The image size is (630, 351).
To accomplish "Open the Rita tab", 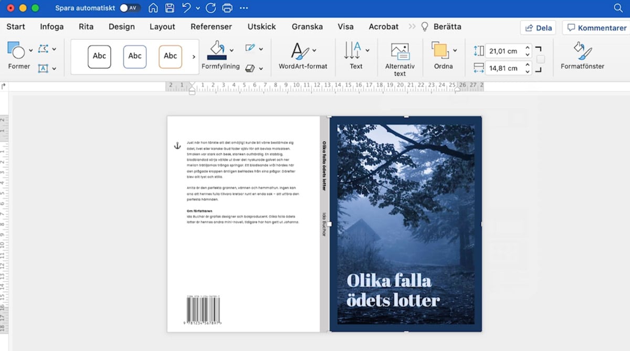I will pos(86,26).
